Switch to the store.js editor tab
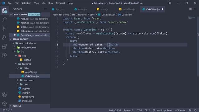 click(104, 9)
